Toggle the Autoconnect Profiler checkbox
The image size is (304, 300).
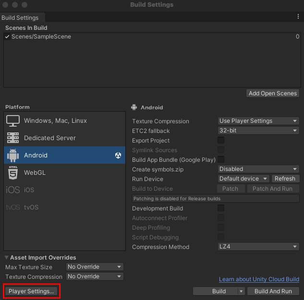(x=221, y=218)
